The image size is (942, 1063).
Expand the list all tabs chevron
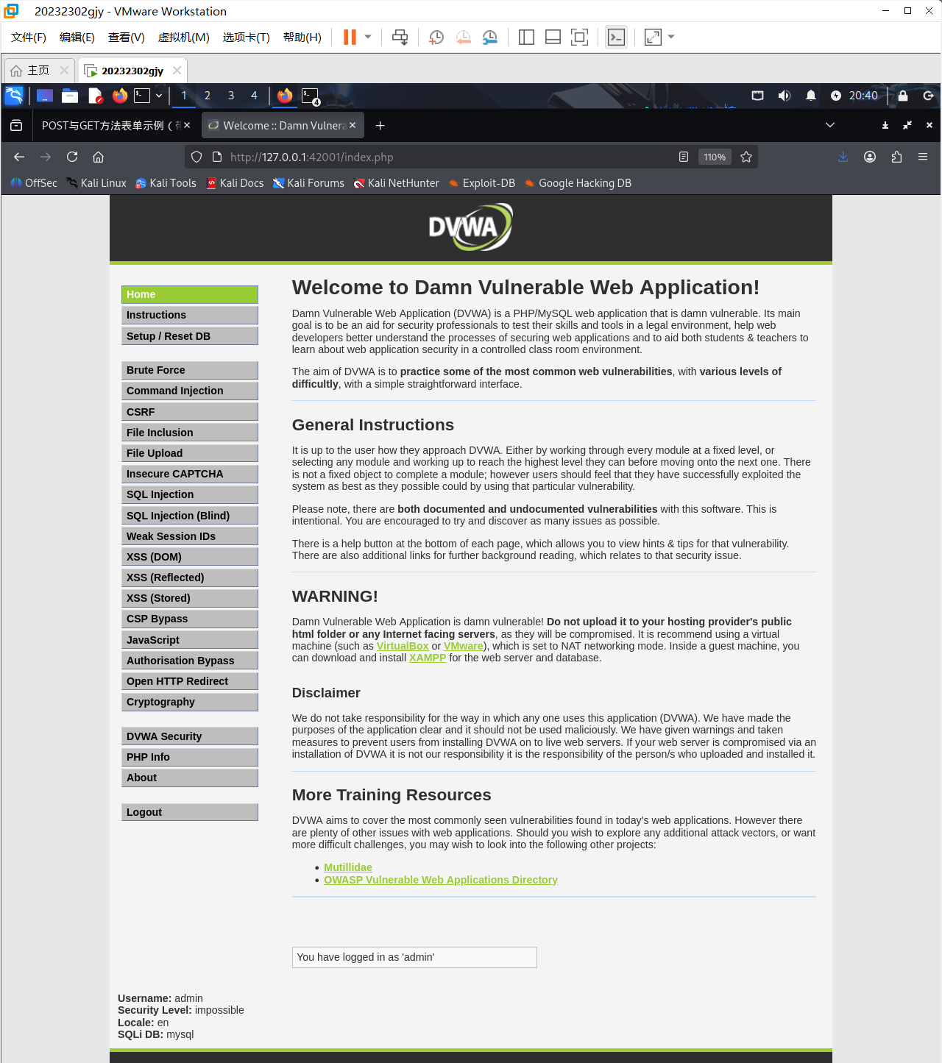[x=830, y=125]
